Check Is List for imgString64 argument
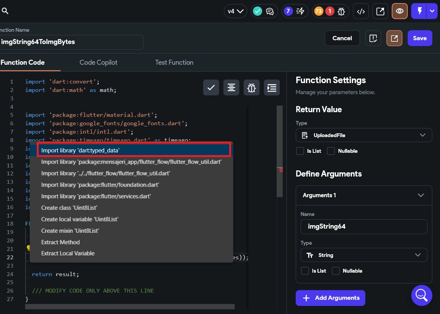Viewport: 440px width, 314px height. [305, 271]
